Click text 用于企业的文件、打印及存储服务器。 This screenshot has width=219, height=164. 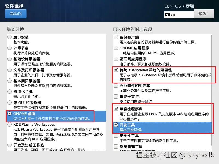[x=43, y=75]
